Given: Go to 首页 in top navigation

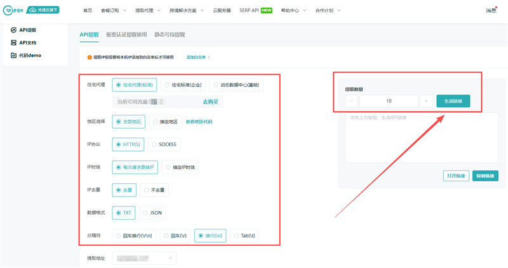Looking at the screenshot, I should tap(88, 10).
